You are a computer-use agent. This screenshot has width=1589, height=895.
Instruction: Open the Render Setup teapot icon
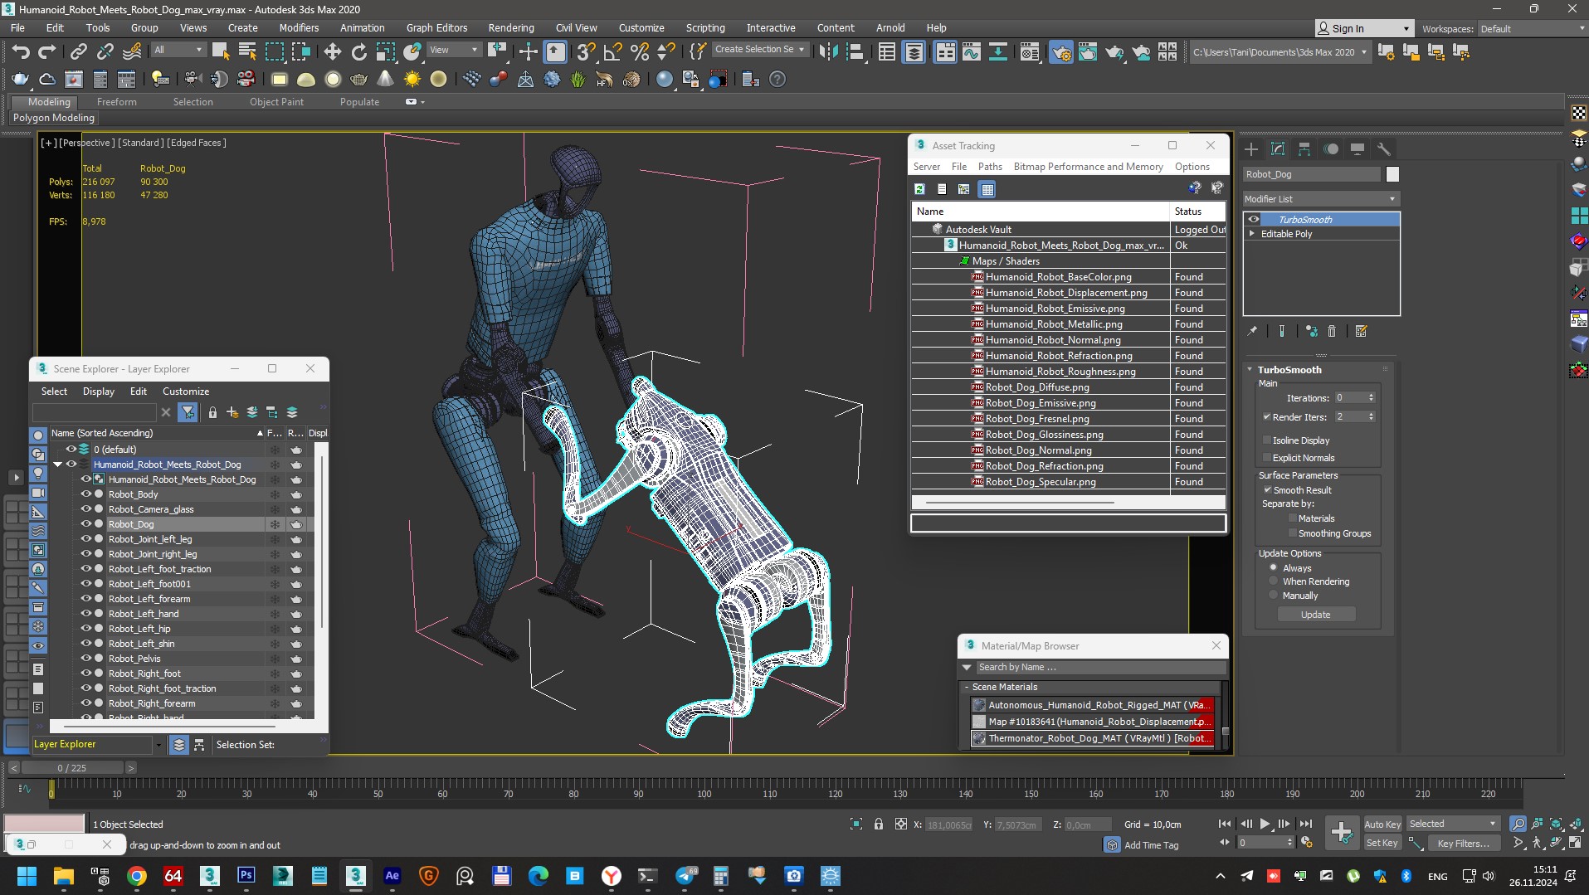pyautogui.click(x=1060, y=52)
